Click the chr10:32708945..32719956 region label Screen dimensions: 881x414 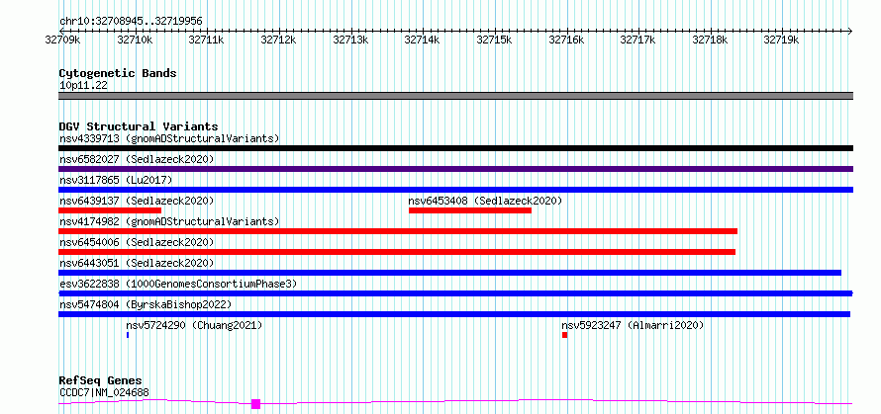(x=131, y=22)
